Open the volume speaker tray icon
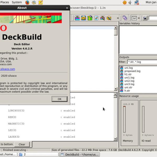157x157 pixels. 130,2
